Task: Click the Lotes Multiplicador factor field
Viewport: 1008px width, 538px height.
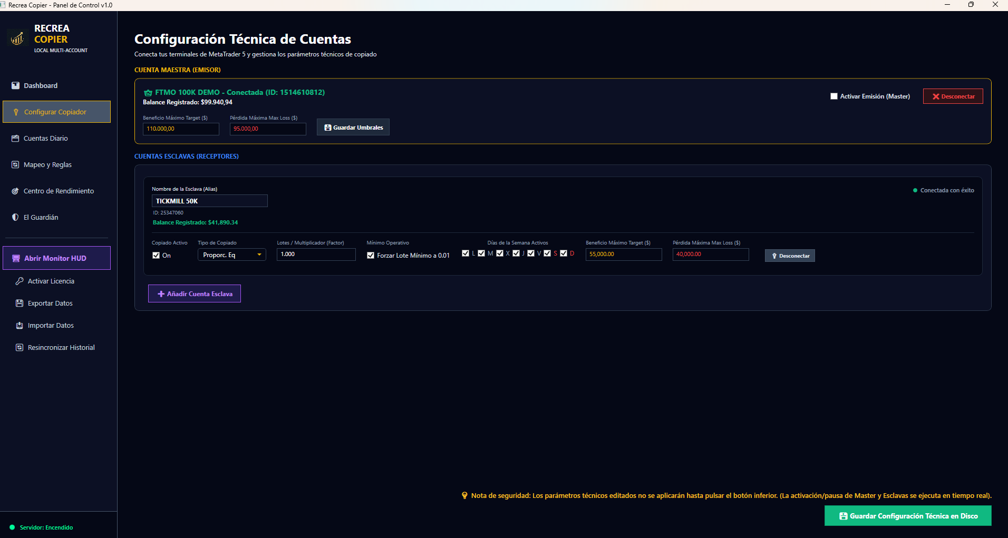Action: (316, 255)
